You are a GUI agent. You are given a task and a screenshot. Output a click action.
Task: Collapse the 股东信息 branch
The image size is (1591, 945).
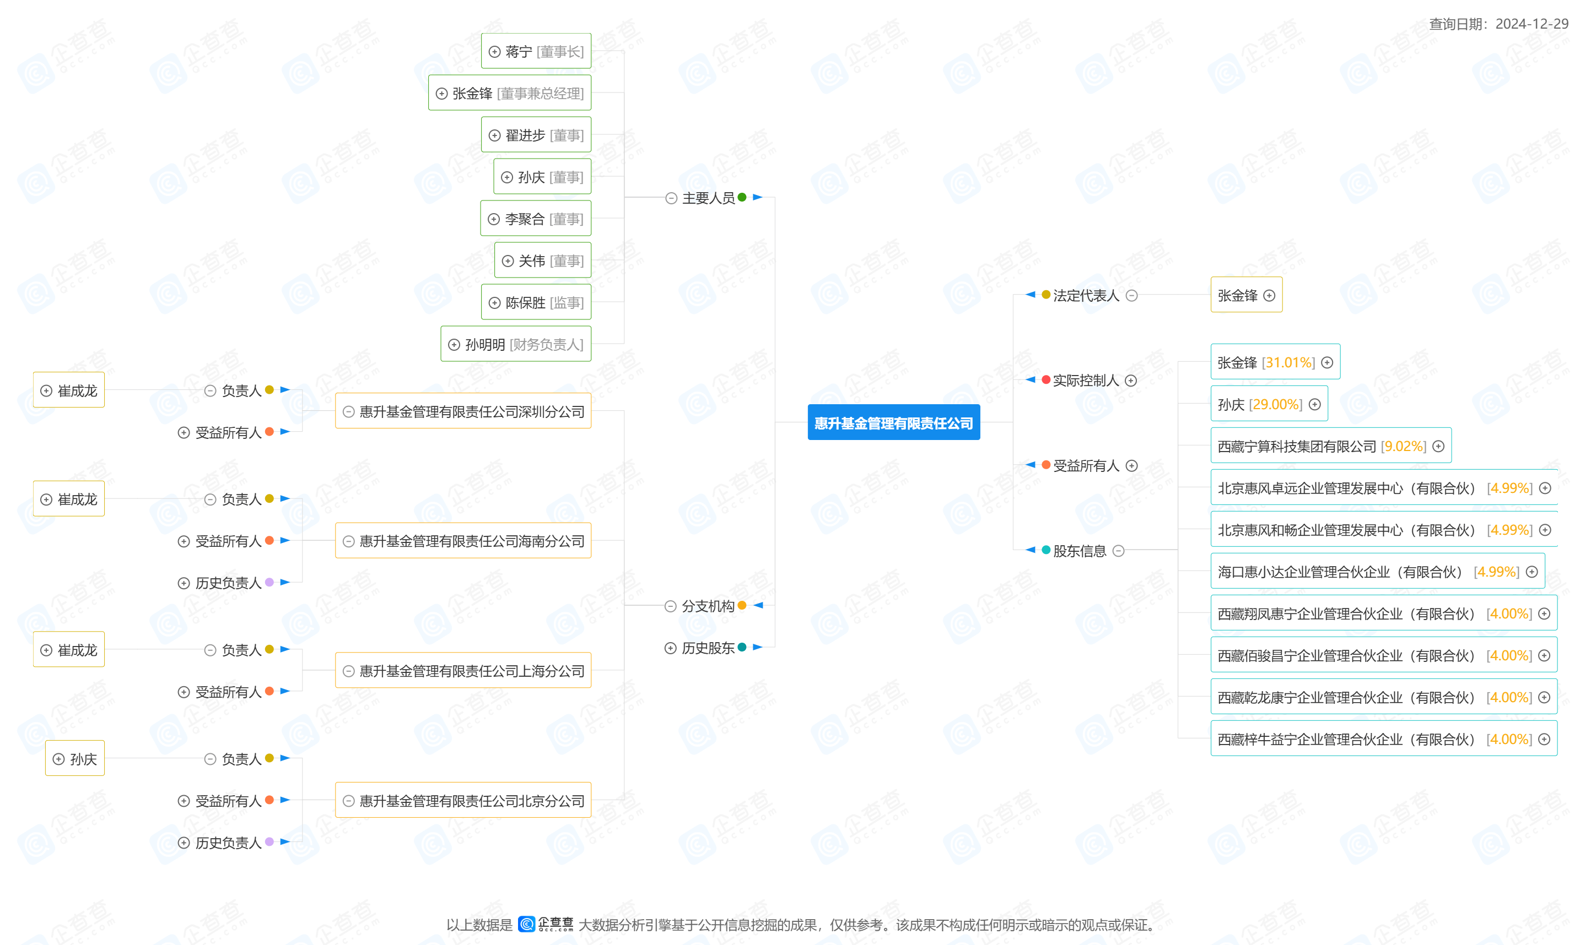coord(1118,551)
